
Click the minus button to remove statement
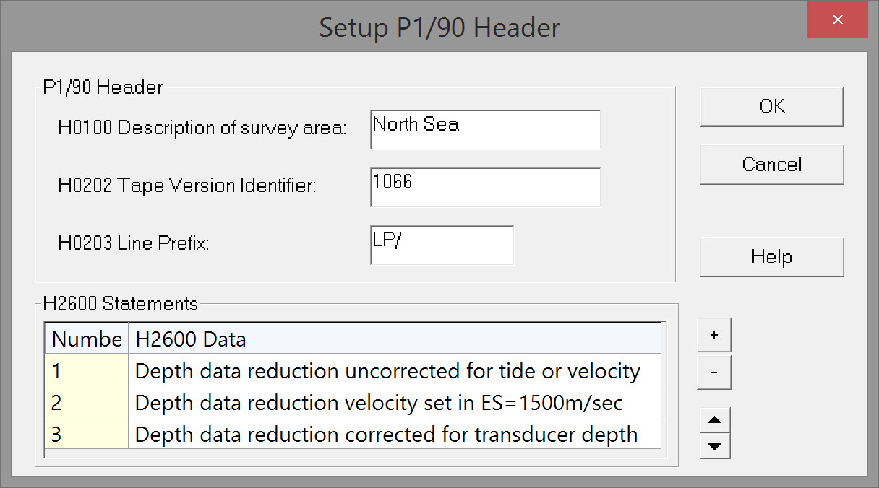(x=714, y=373)
